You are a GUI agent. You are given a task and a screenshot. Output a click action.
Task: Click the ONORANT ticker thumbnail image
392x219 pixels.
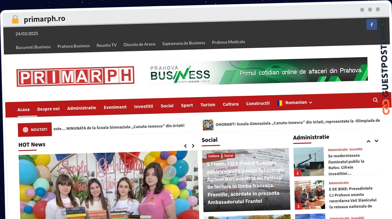tap(208, 125)
